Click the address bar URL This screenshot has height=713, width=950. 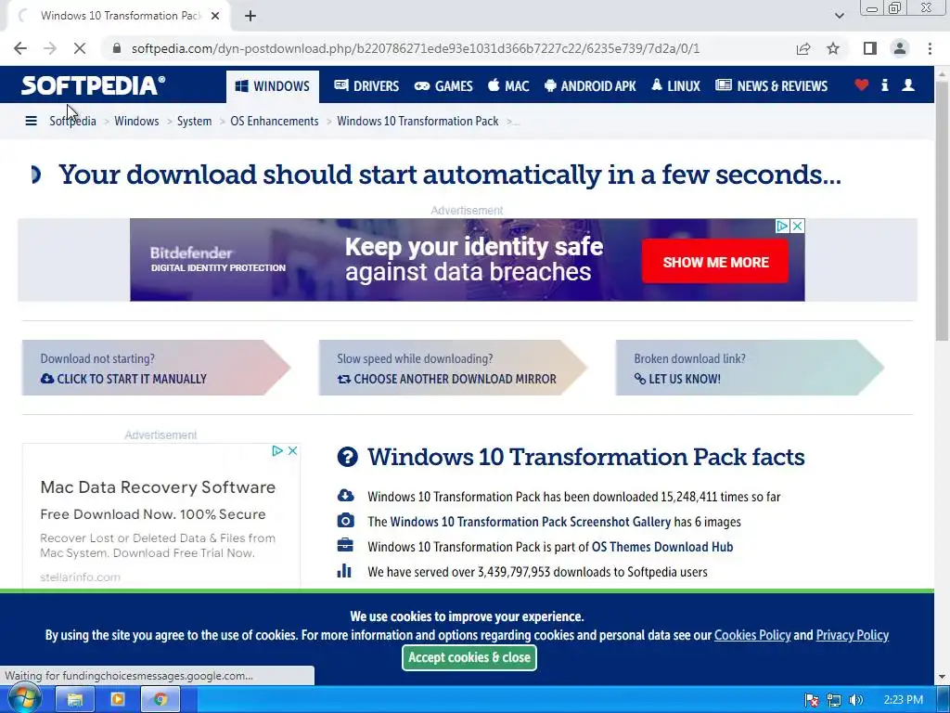[415, 48]
